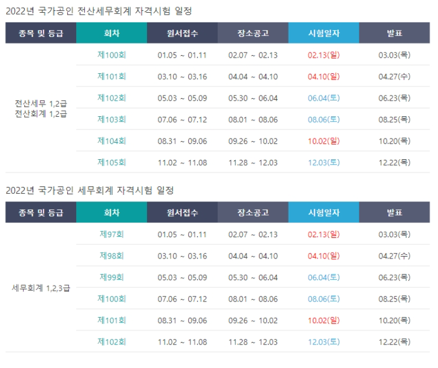Select '회차' header in the lower 세무회계 table
This screenshot has height=368, width=438.
(111, 212)
